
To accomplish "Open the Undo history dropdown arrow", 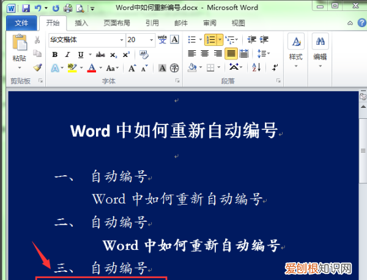I will [x=46, y=9].
